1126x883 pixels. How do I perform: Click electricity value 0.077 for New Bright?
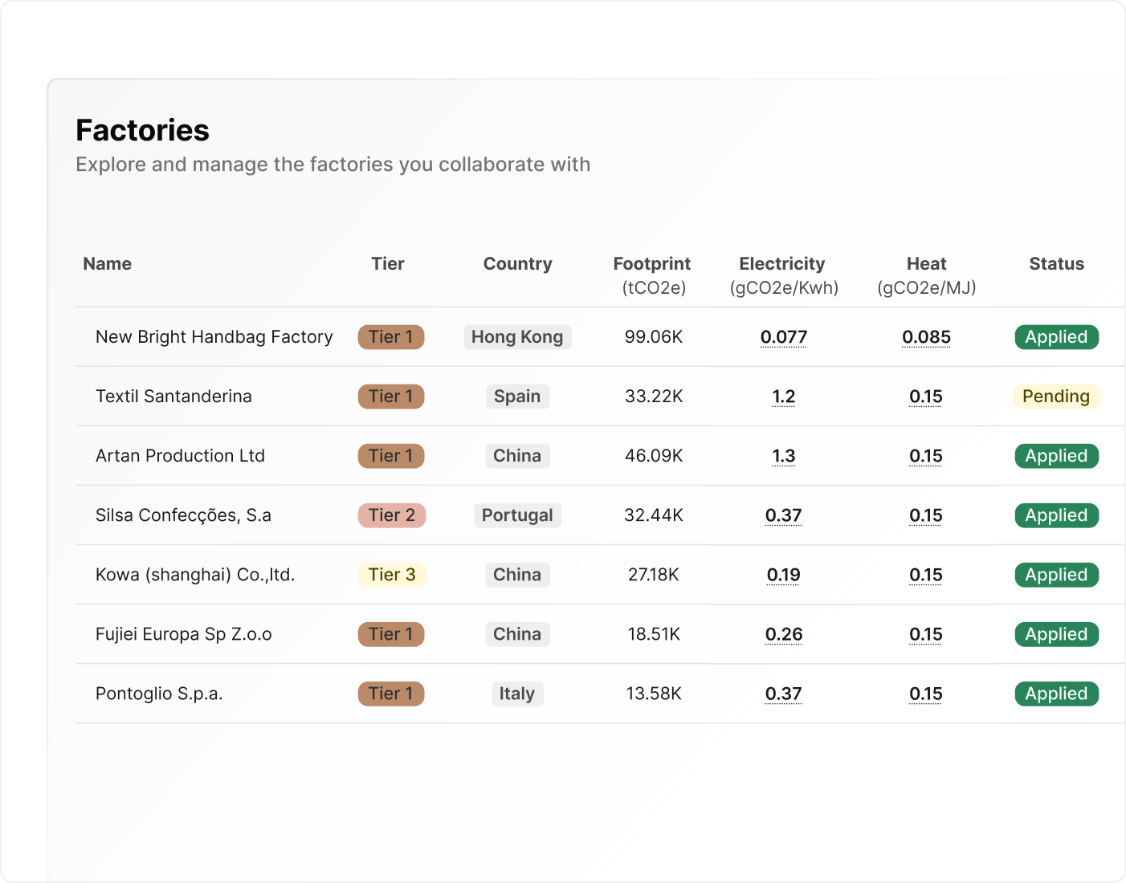point(783,337)
